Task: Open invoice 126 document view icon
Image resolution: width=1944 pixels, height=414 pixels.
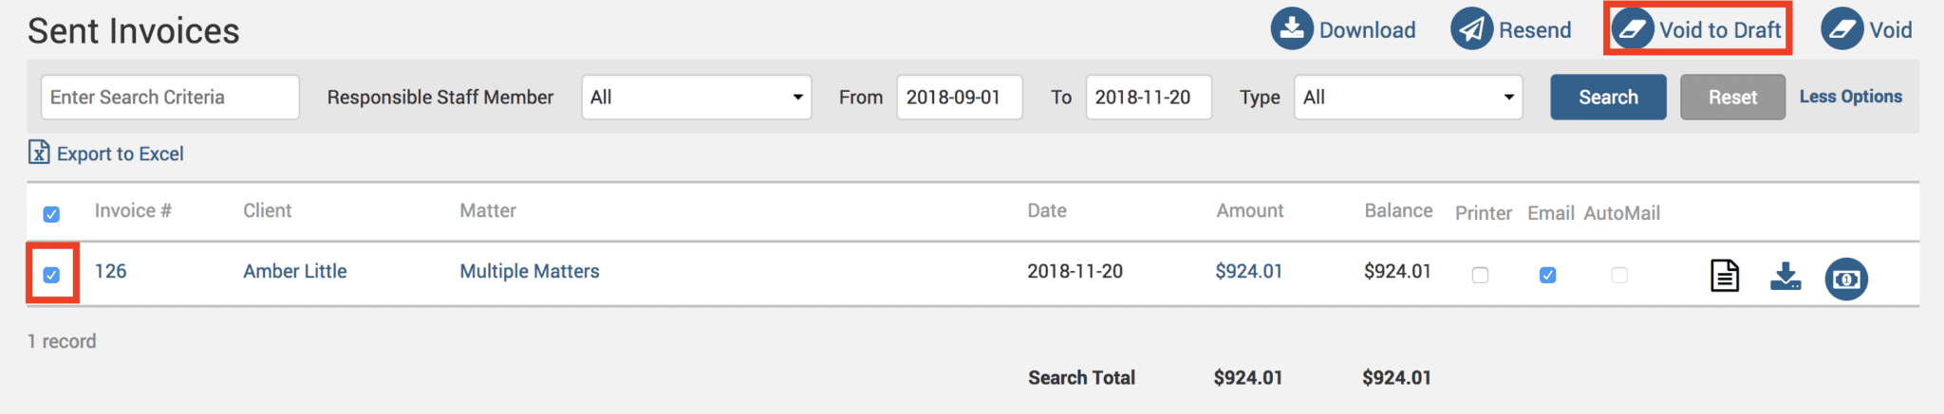Action: point(1725,276)
